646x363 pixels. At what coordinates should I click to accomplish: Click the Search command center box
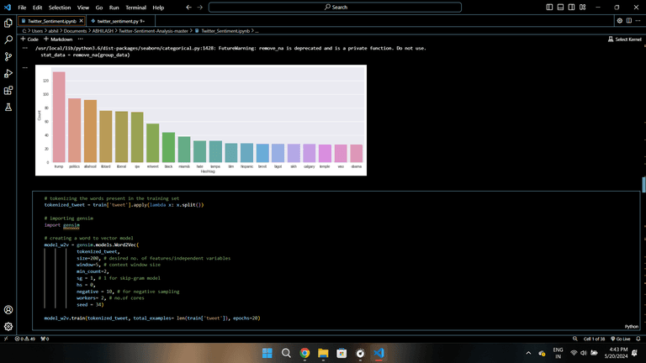pyautogui.click(x=335, y=7)
